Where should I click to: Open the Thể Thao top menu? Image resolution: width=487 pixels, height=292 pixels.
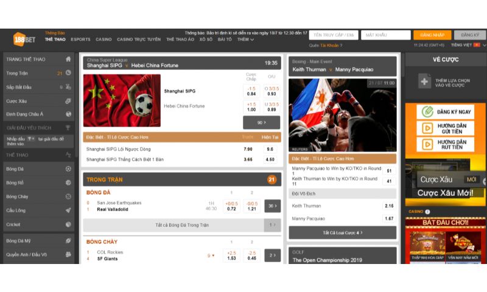tap(55, 40)
